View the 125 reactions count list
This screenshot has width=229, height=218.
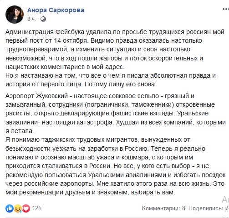37,208
